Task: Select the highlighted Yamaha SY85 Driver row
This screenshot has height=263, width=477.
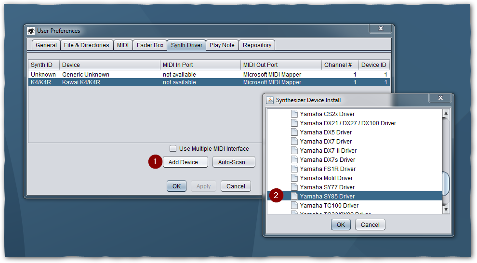Action: [355, 196]
